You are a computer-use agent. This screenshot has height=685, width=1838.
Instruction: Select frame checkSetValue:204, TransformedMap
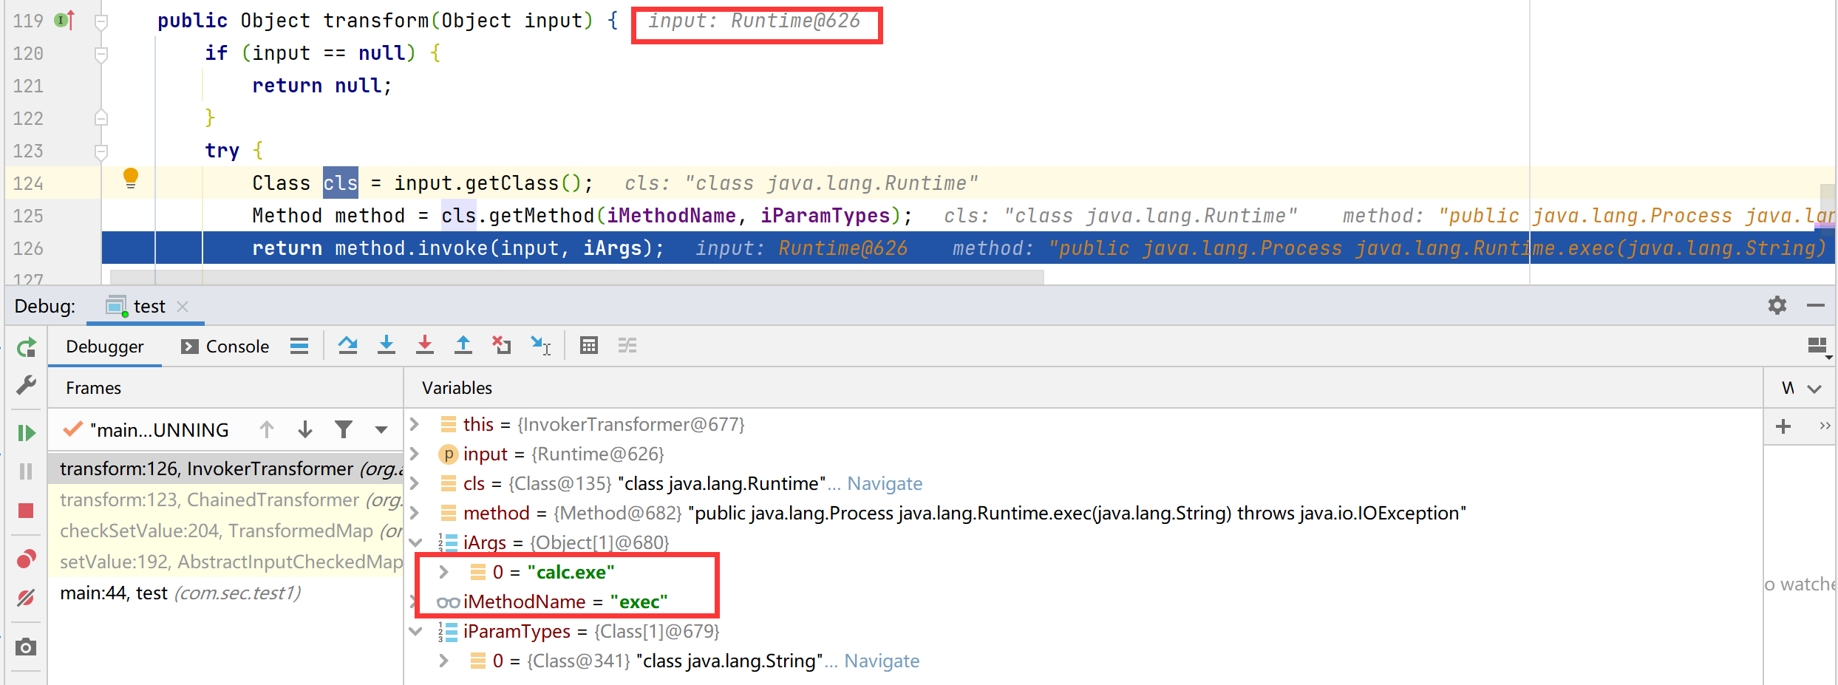point(225,531)
